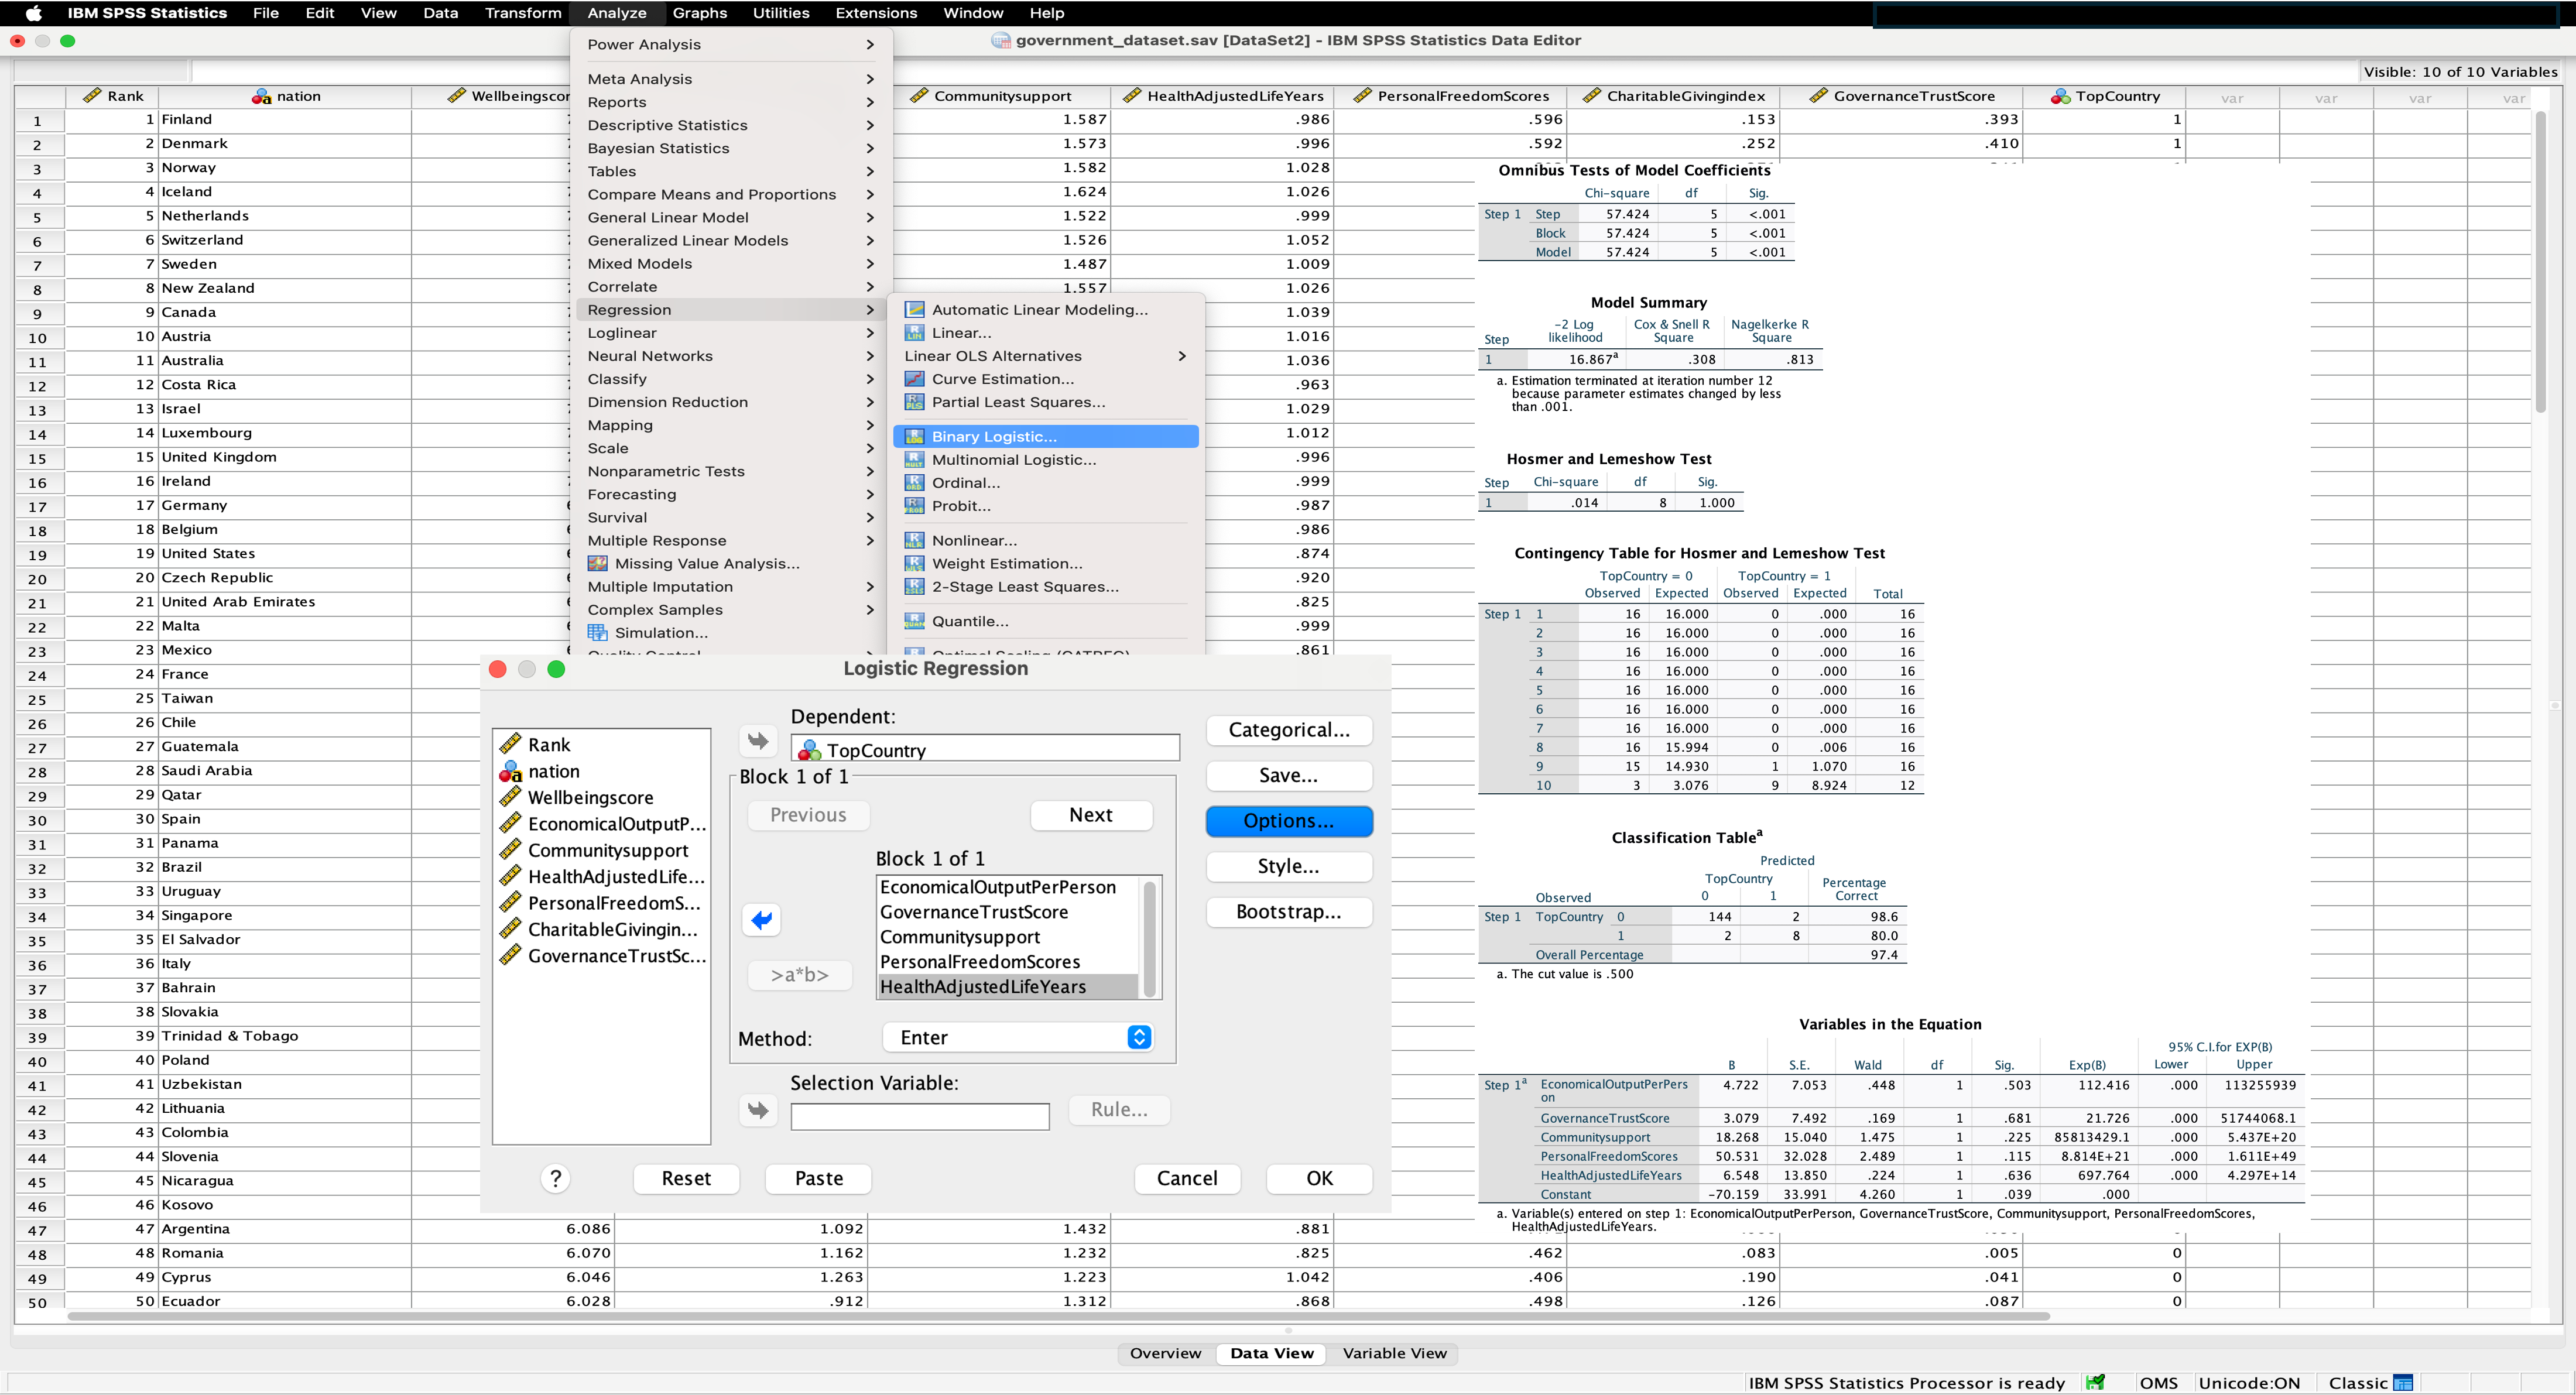Select HealthAdjustedLifeYears in covariates block list
The height and width of the screenshot is (1395, 2576).
point(1008,987)
